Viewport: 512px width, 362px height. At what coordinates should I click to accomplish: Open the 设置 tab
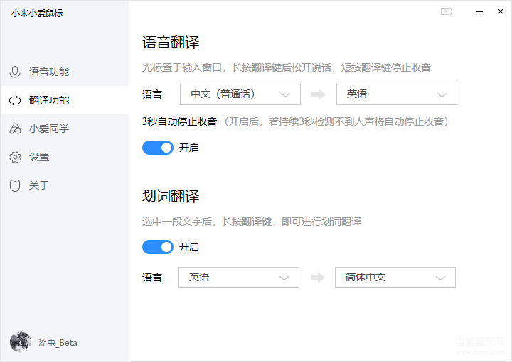pos(65,157)
